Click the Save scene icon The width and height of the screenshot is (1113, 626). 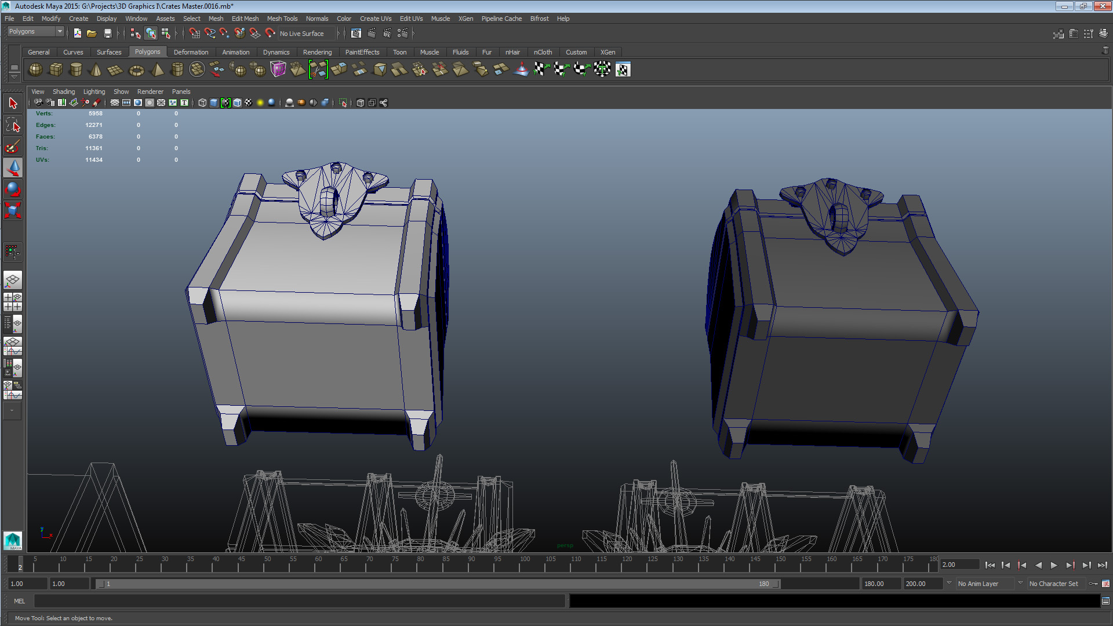point(107,34)
